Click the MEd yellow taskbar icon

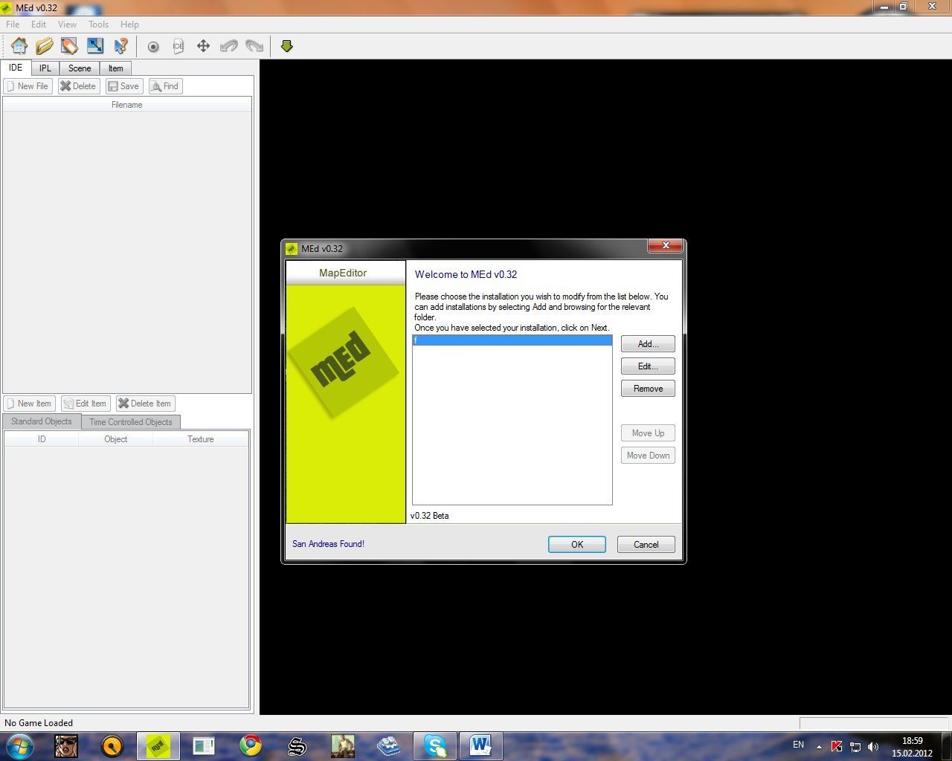pos(158,745)
